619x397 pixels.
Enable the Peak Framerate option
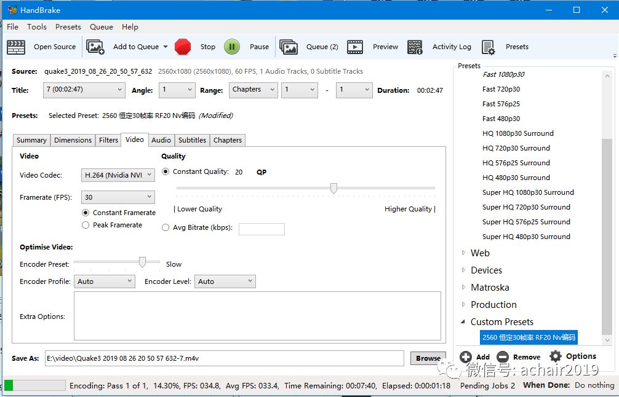86,225
